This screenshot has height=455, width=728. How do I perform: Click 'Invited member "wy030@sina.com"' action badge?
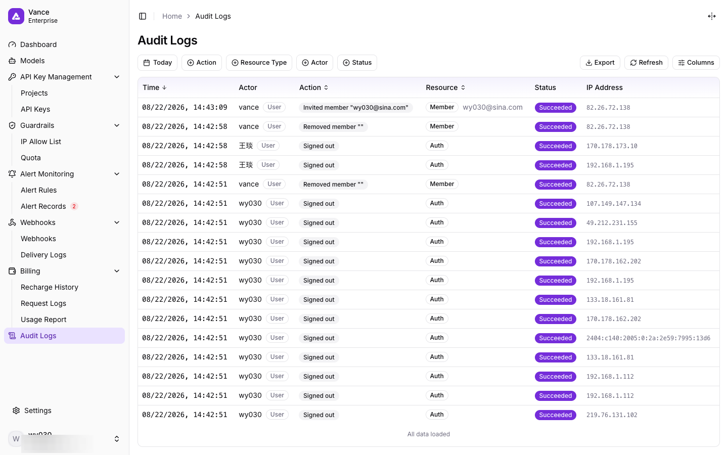tap(356, 108)
